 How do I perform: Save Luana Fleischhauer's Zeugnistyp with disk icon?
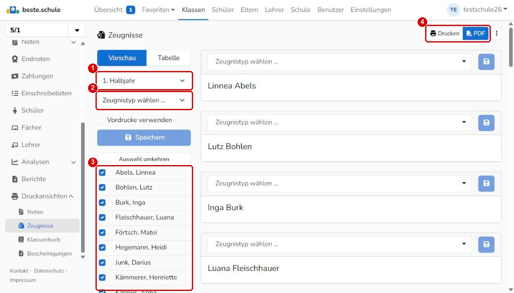[486, 244]
